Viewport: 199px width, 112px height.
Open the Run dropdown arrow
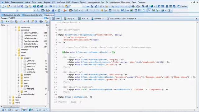[x=87, y=19]
